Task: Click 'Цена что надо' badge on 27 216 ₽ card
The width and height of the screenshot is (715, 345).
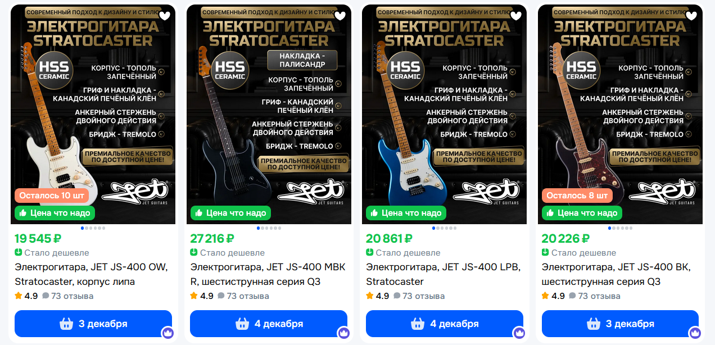Action: point(230,213)
